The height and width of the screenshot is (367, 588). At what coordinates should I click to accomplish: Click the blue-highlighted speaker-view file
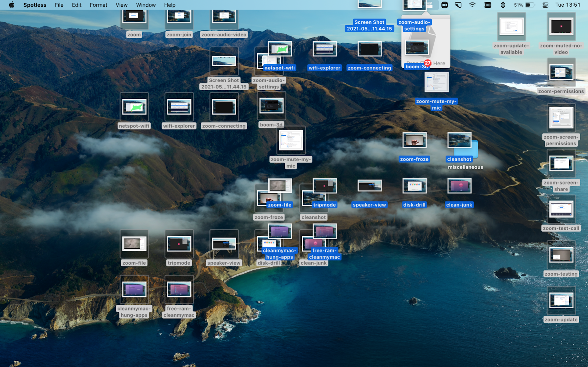[x=369, y=186]
